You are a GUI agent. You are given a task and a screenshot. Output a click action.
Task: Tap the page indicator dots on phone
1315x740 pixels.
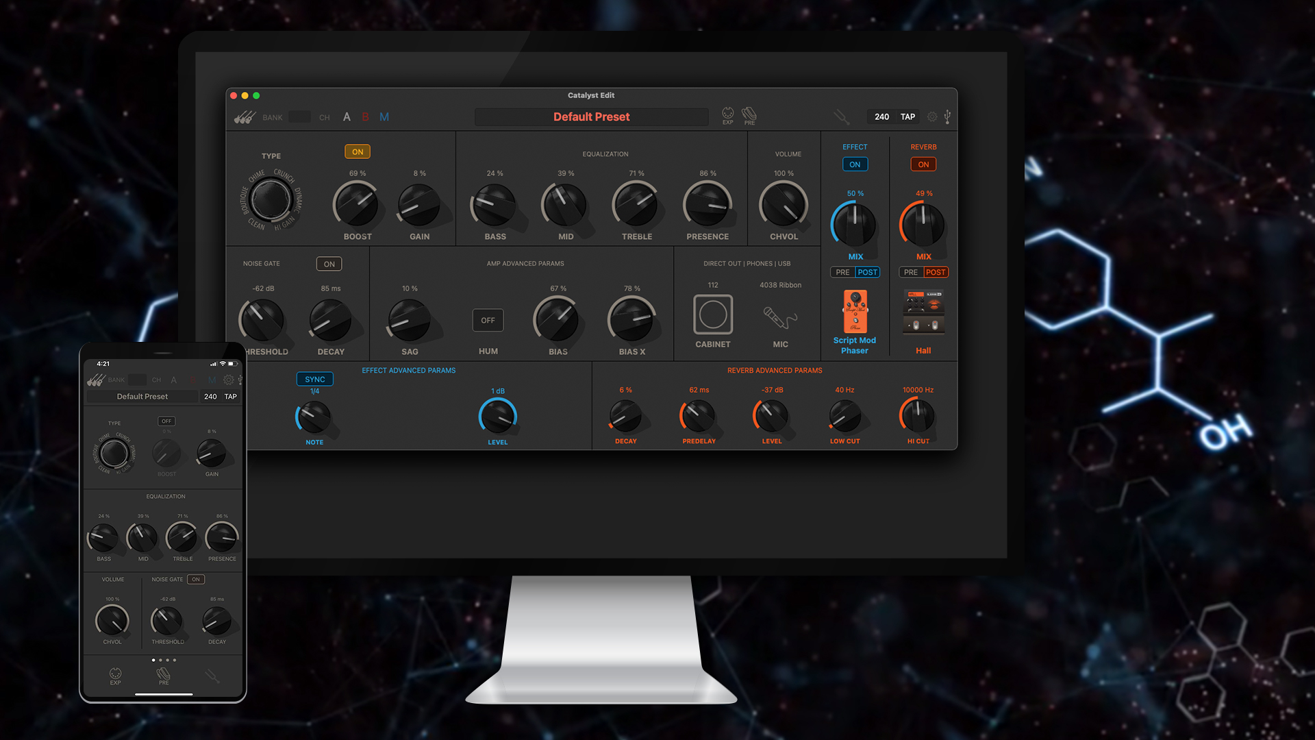pyautogui.click(x=164, y=660)
